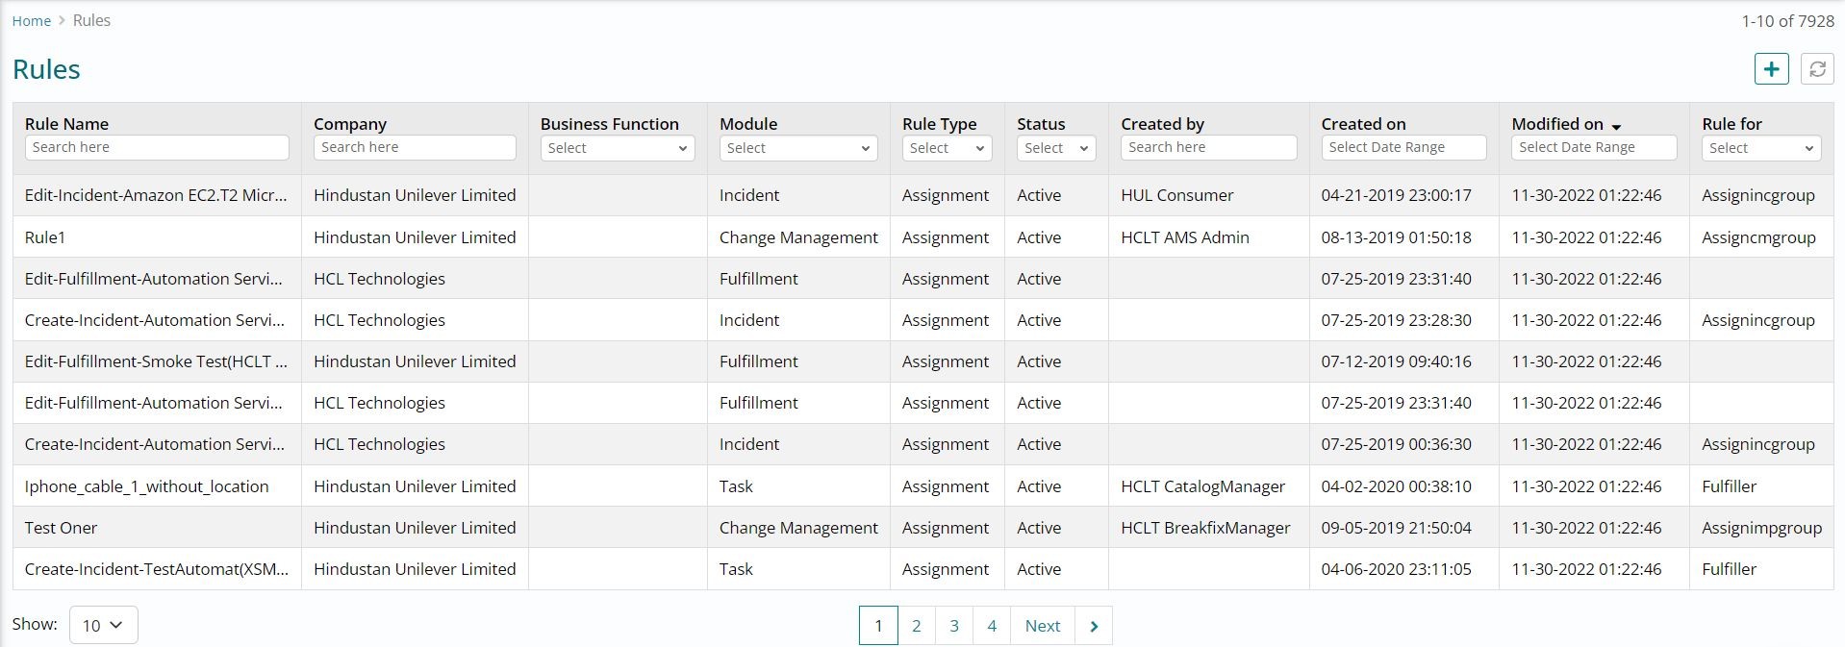The height and width of the screenshot is (647, 1845).
Task: Click the refresh rules list icon
Action: [x=1816, y=69]
